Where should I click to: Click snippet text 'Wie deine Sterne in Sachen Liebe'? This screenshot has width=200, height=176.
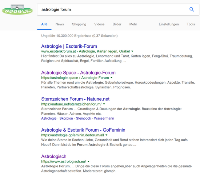coord(67,140)
